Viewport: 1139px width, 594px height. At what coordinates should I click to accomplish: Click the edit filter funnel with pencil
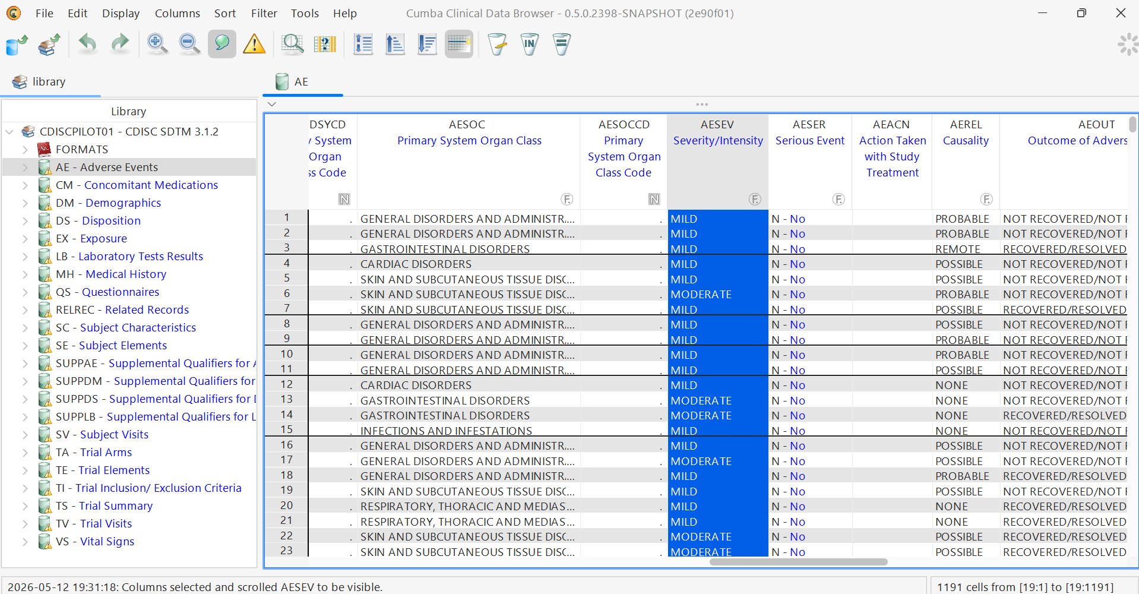pos(497,44)
